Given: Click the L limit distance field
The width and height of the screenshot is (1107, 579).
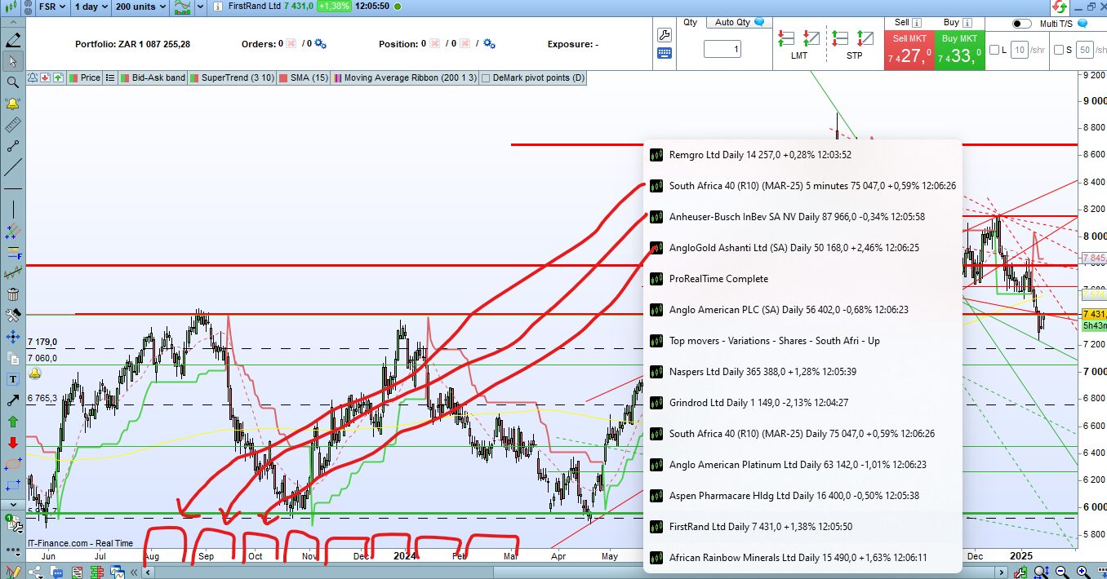Looking at the screenshot, I should click(x=1020, y=50).
